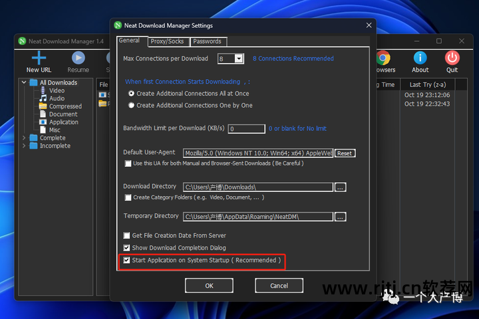This screenshot has width=479, height=319.
Task: Click the New URL plus icon
Action: [x=39, y=58]
